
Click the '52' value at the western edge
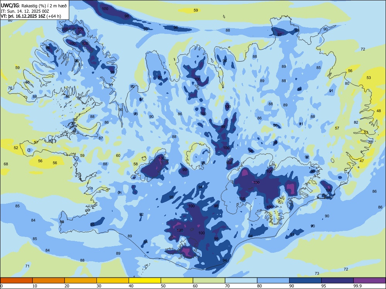tap(16, 148)
